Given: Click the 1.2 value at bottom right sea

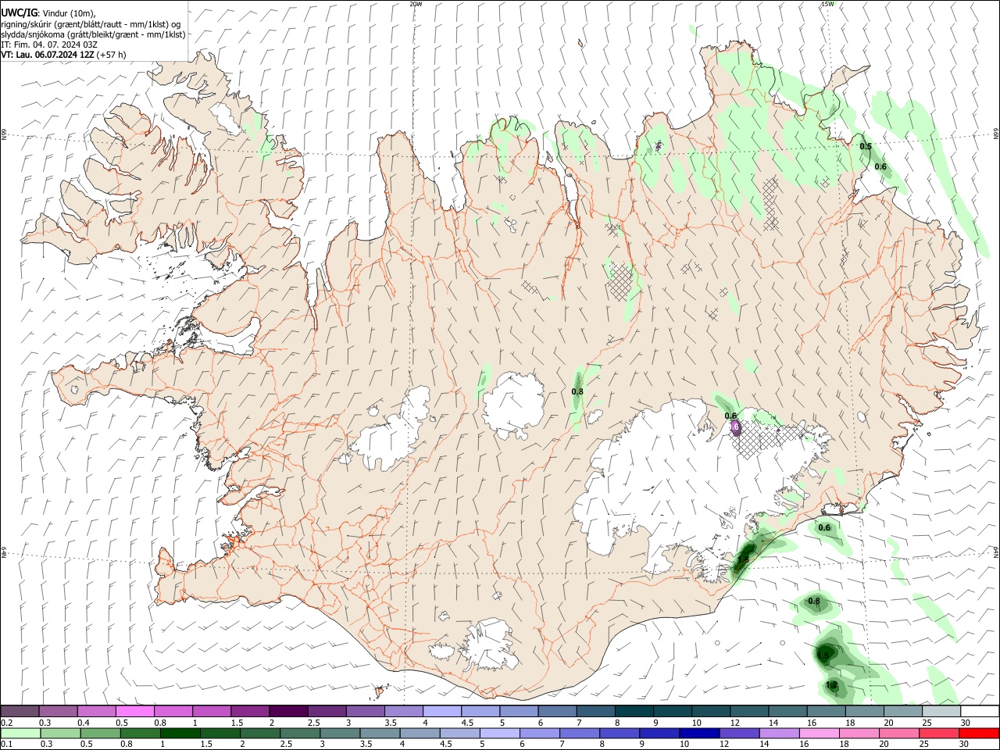Looking at the screenshot, I should point(831,685).
